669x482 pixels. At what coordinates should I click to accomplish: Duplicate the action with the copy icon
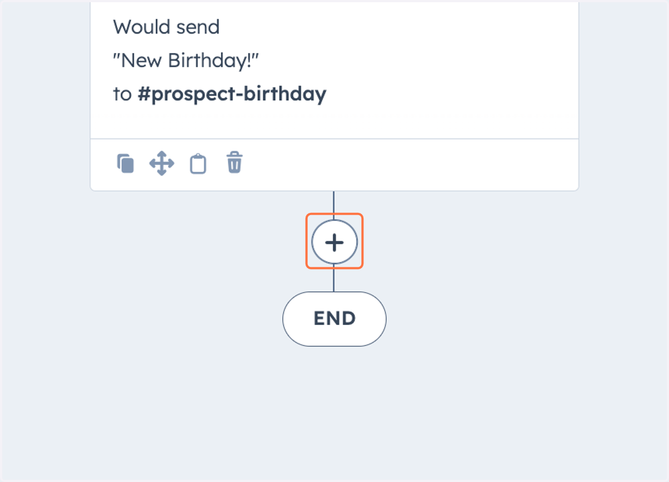point(125,164)
